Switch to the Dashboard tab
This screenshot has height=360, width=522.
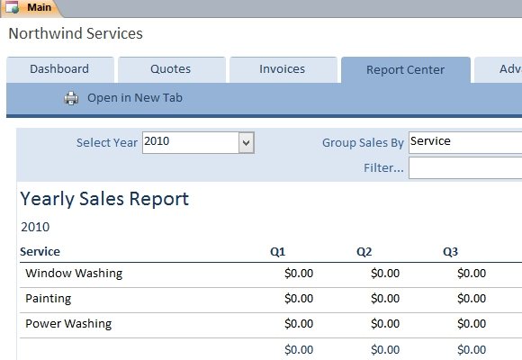(x=59, y=69)
